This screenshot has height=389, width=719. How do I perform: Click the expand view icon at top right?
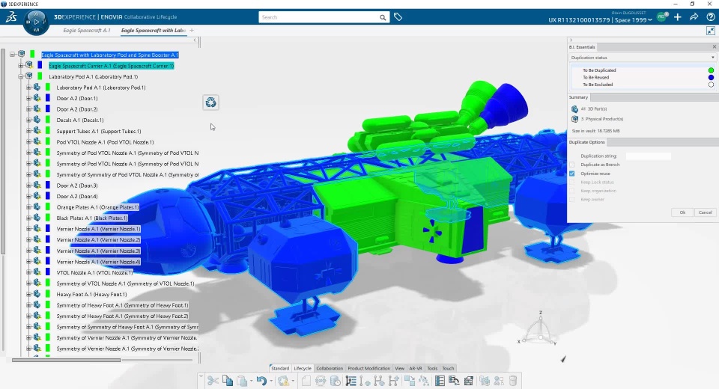[x=710, y=31]
